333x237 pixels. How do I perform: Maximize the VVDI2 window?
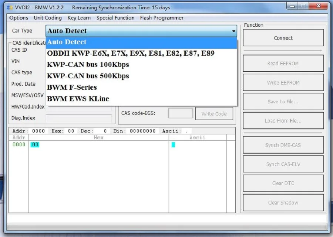[303, 6]
